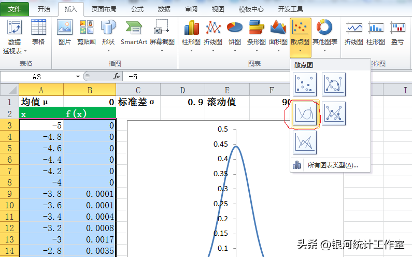Click cell D1 with value 0.9
The image size is (412, 257).
click(x=182, y=102)
